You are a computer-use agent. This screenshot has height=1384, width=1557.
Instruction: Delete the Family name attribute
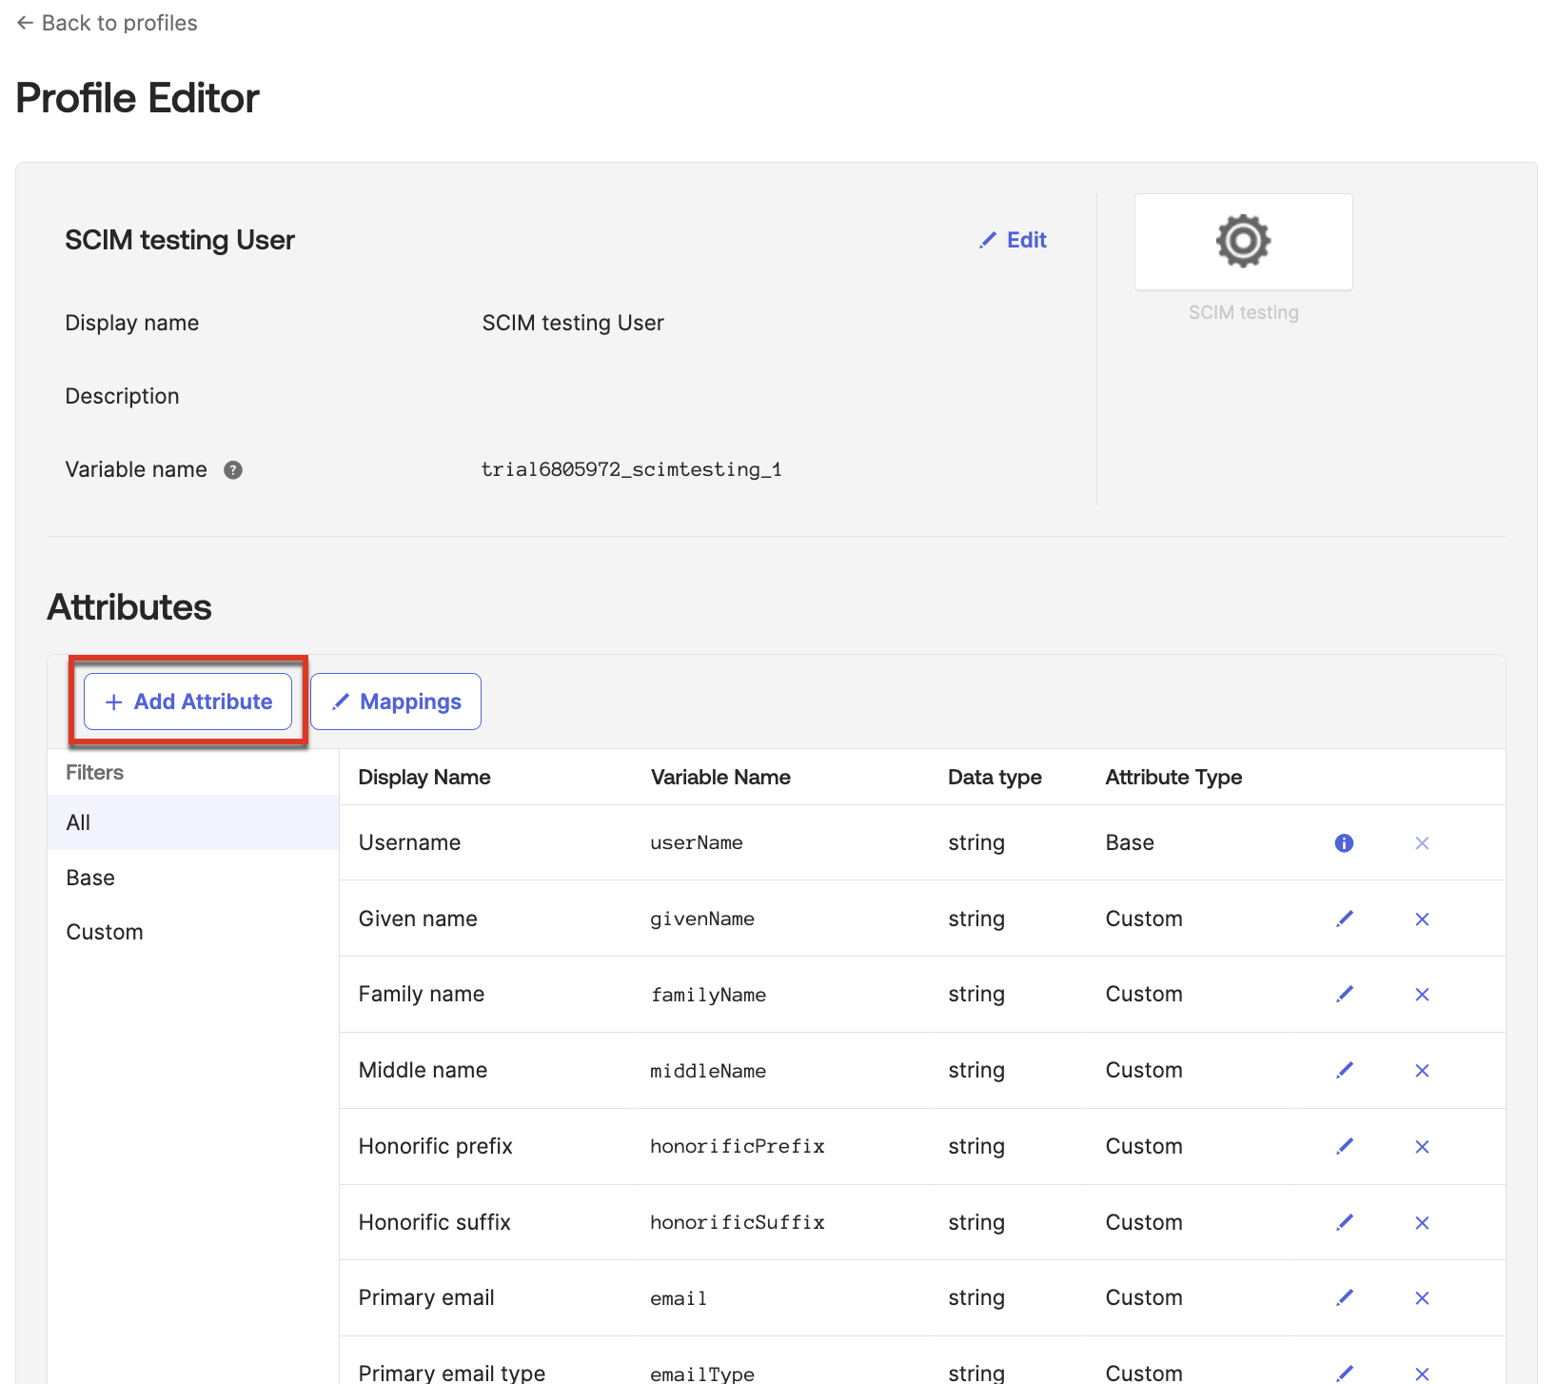[1422, 995]
